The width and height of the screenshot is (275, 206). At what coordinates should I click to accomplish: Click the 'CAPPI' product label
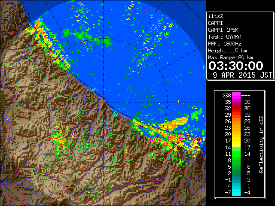coord(215,23)
